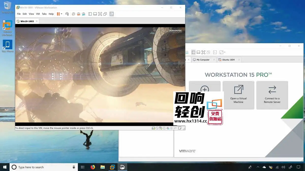Click the OneDrive cloud tray icon
Viewport: 305px width, 171px height.
264,167
